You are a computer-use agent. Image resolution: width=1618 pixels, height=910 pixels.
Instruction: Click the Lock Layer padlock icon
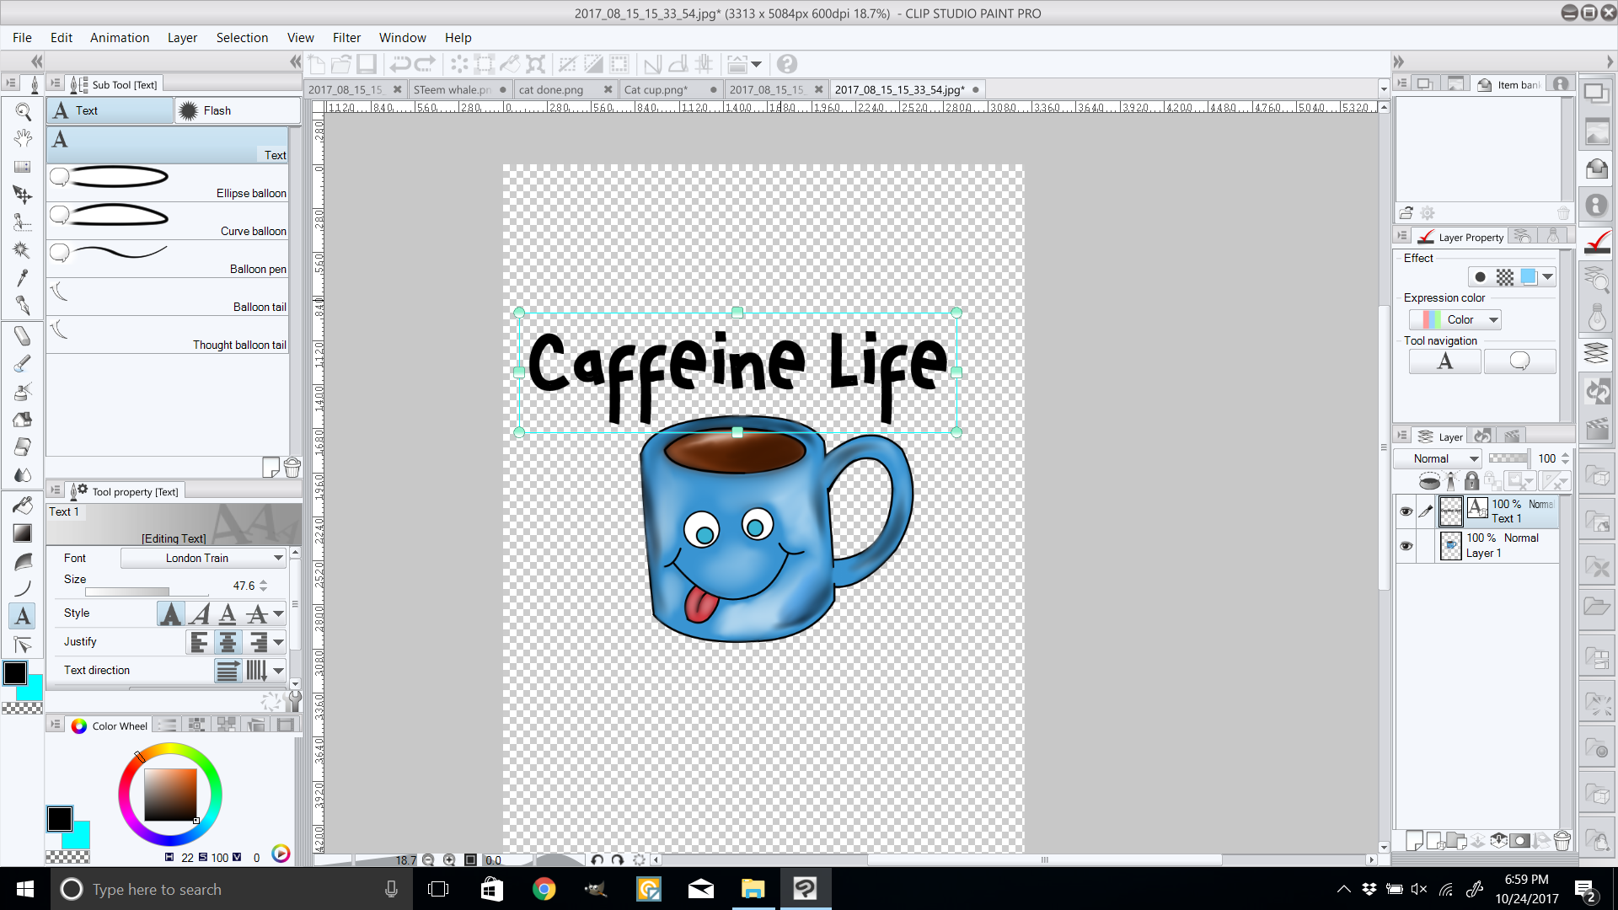point(1471,481)
